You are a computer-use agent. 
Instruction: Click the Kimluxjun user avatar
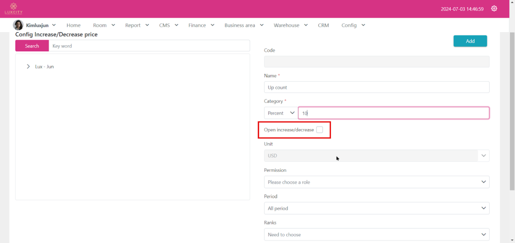click(18, 25)
